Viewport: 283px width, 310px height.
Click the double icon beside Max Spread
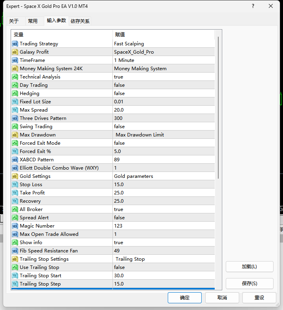click(15, 110)
